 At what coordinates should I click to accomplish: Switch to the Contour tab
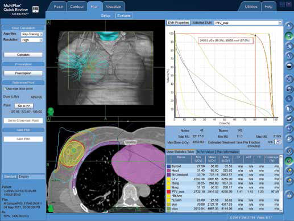tap(77, 7)
